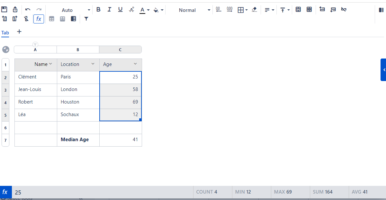Collapse the right side panel arrow

[384, 69]
